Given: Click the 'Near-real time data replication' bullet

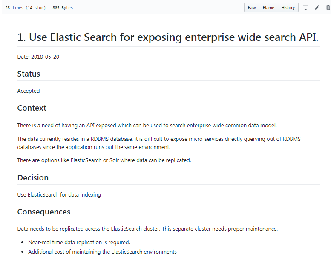Looking at the screenshot, I should [79, 243].
